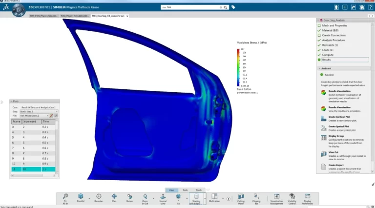The height and width of the screenshot is (208, 375).
Task: Toggle the Mesh and Properties checkbox
Action: point(319,25)
